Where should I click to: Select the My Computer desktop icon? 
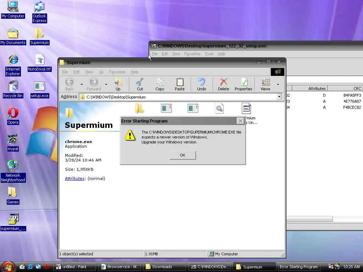(x=13, y=10)
